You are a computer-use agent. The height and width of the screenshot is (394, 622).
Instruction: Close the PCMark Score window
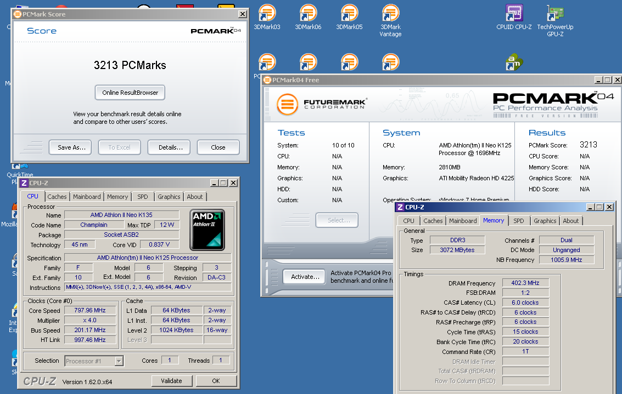pos(242,14)
